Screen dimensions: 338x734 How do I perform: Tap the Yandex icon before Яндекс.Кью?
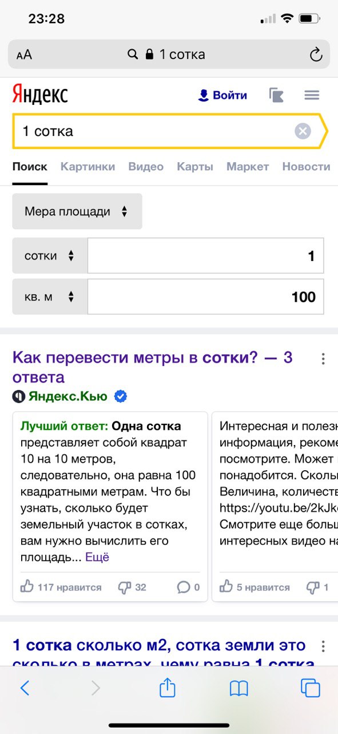[19, 396]
